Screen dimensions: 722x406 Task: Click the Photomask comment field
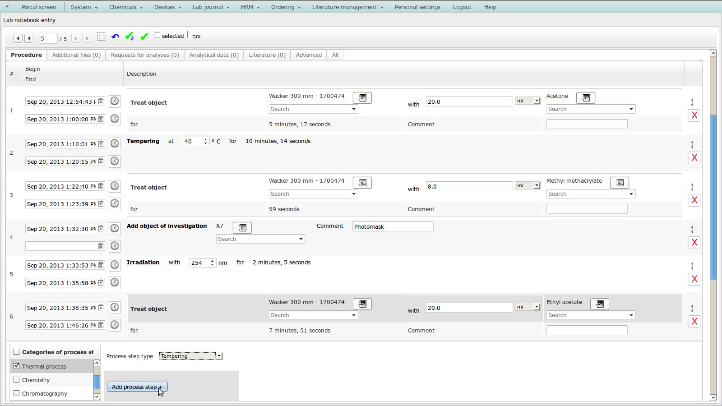coord(393,226)
